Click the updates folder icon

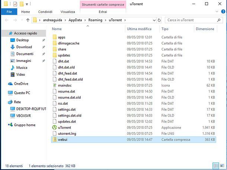pyautogui.click(x=55, y=55)
